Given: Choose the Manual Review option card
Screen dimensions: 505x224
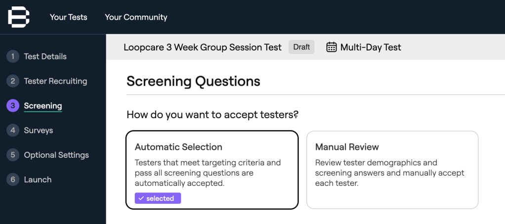Looking at the screenshot, I should click(x=392, y=170).
